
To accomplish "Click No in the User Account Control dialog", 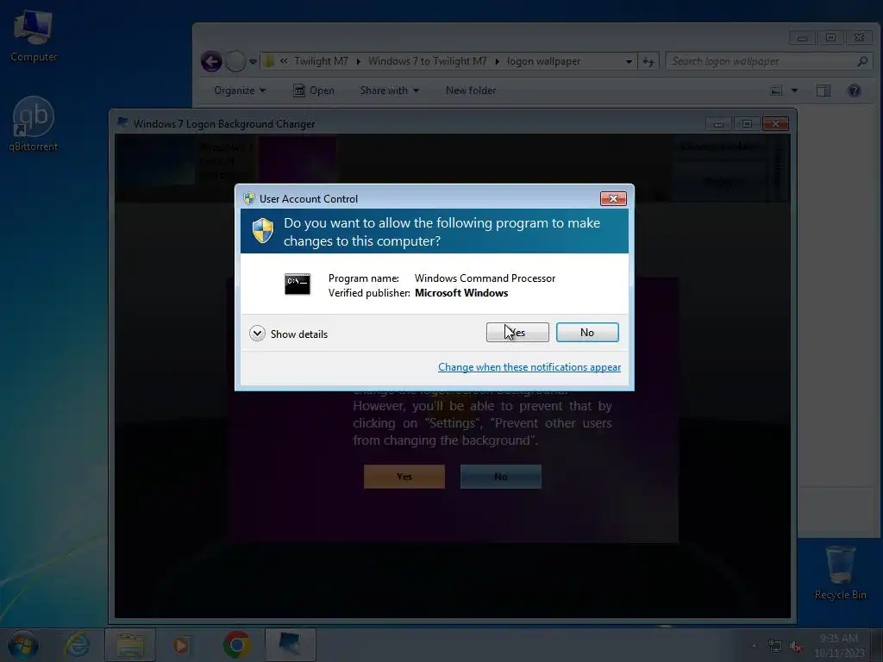I will click(587, 332).
